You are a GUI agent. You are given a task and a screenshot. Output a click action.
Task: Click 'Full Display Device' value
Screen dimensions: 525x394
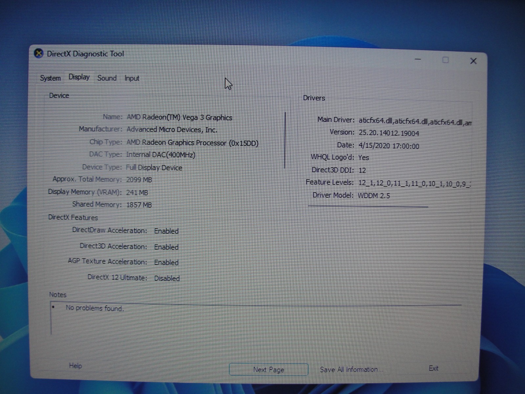(154, 167)
